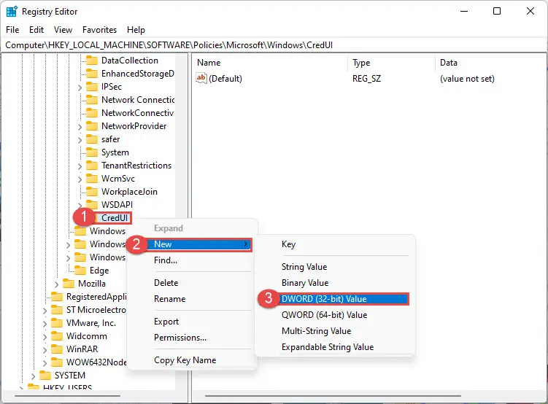The width and height of the screenshot is (548, 404).
Task: Click the REG_SZ type cell
Action: coord(366,79)
